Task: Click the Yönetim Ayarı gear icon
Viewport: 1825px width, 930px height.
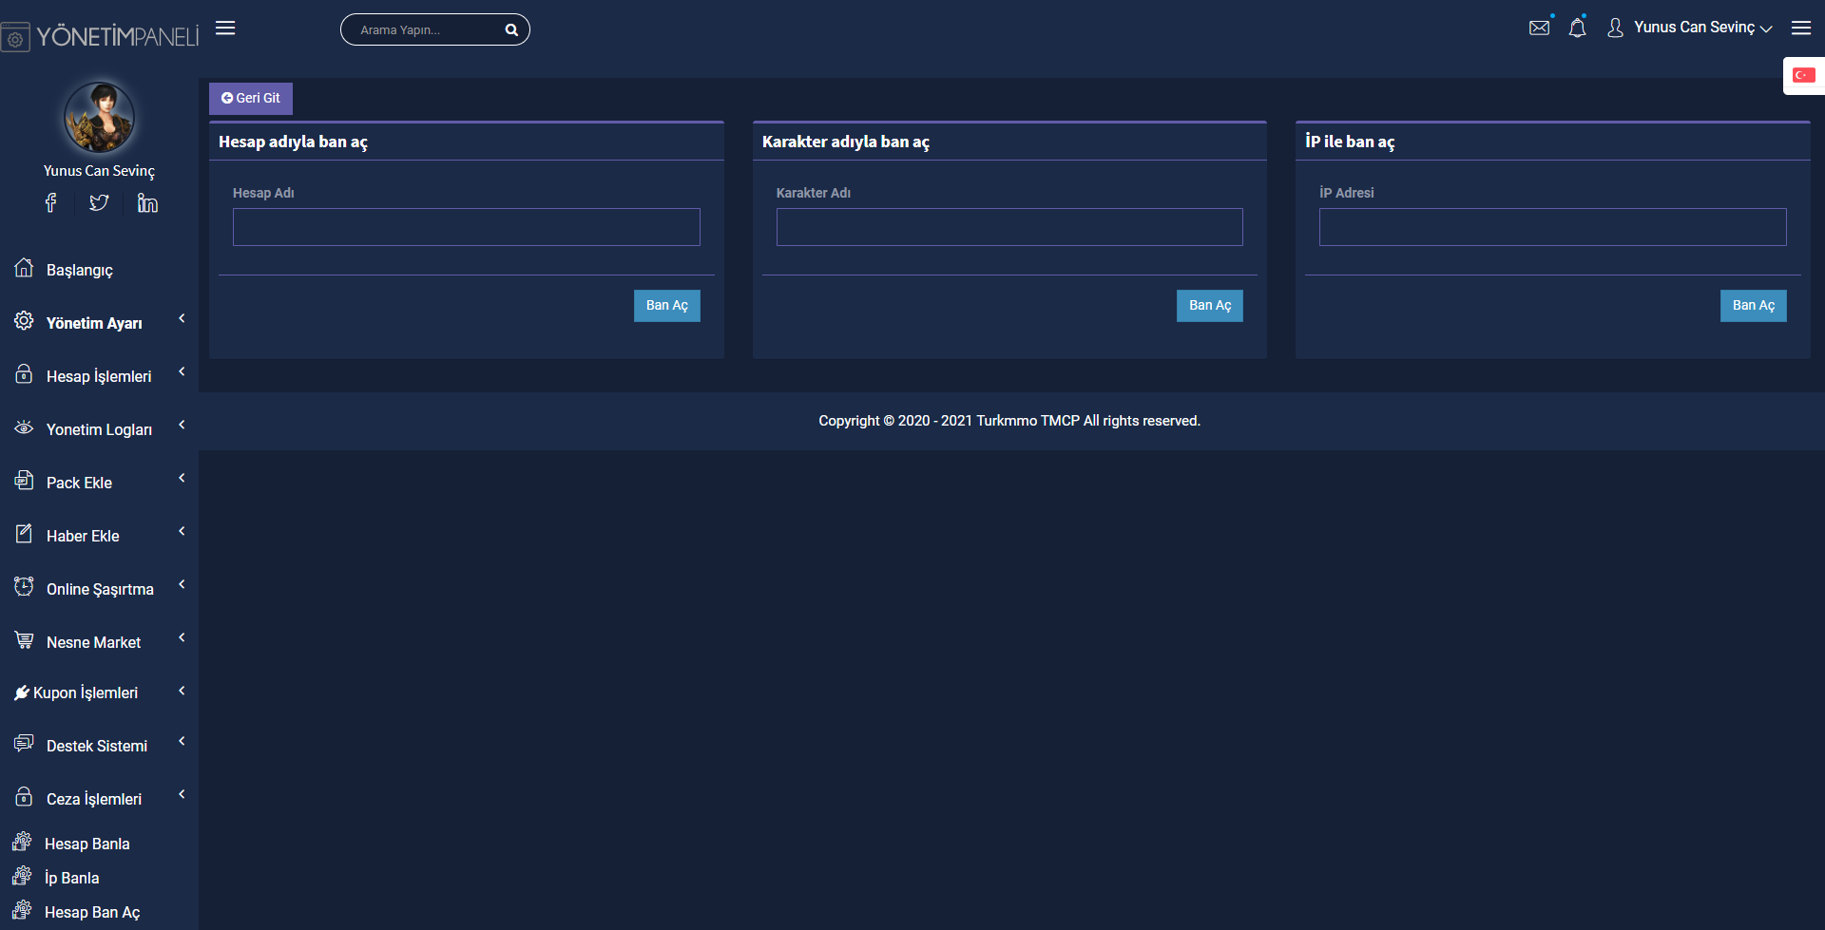Action: click(24, 321)
